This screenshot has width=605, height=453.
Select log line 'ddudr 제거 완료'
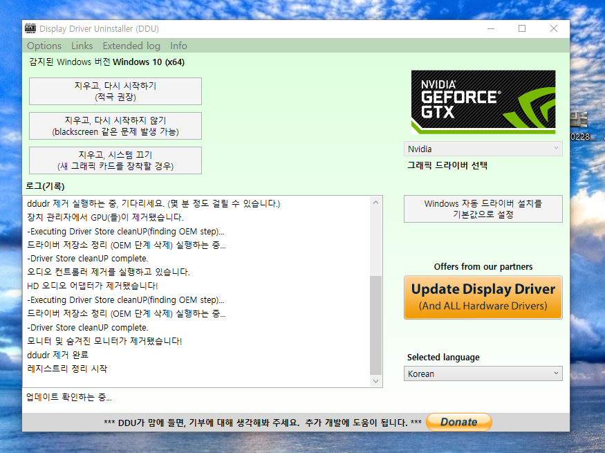click(57, 355)
